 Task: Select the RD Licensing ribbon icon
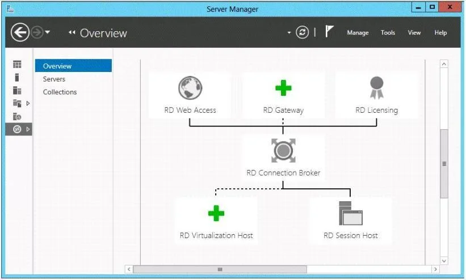pos(376,88)
